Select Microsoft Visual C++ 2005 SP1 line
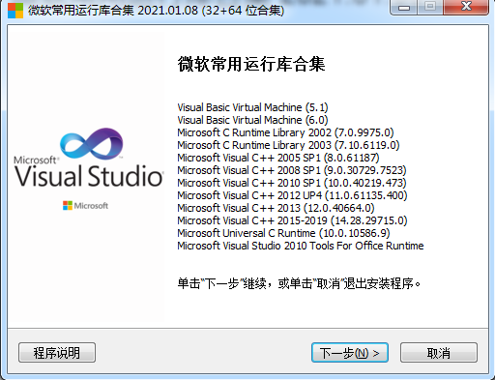Viewport: 495px width, 380px height. [x=278, y=158]
